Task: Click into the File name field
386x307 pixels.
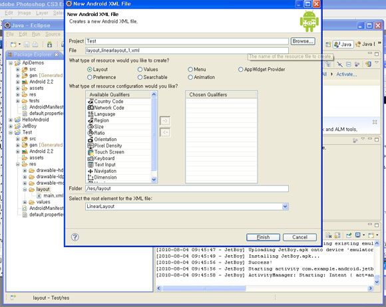Action: [187, 51]
